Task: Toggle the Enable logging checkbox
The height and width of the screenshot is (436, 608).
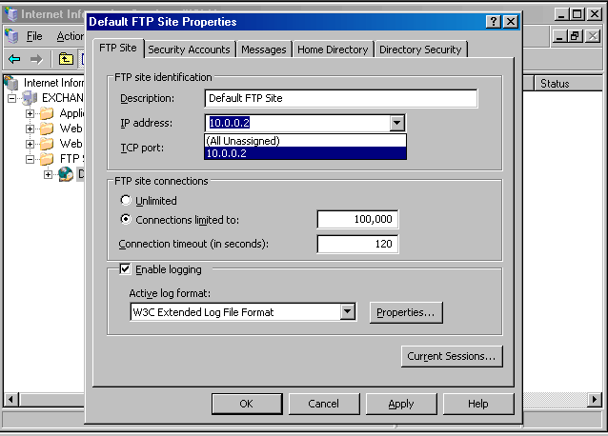Action: tap(125, 269)
